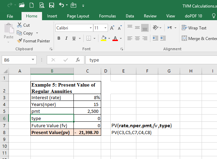Create a new blank workbook icon

(32, 5)
